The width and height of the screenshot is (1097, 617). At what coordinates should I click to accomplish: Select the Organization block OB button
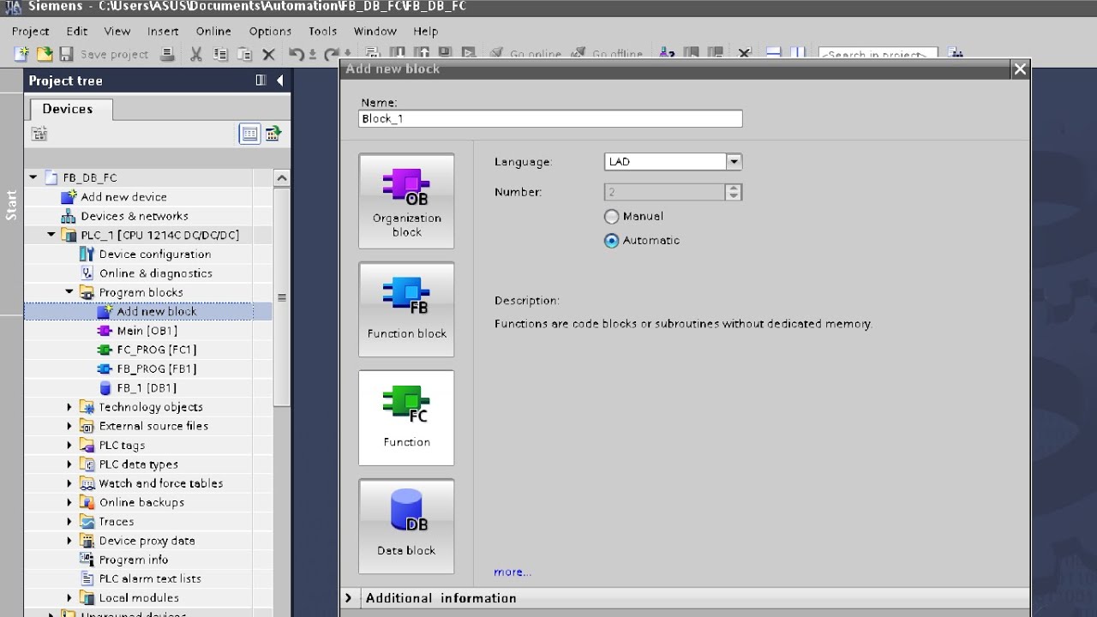(x=406, y=201)
